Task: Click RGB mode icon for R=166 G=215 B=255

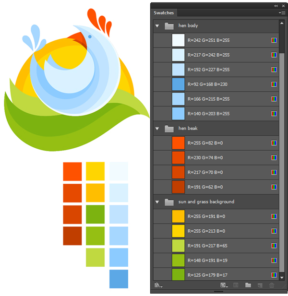Action: coord(274,99)
